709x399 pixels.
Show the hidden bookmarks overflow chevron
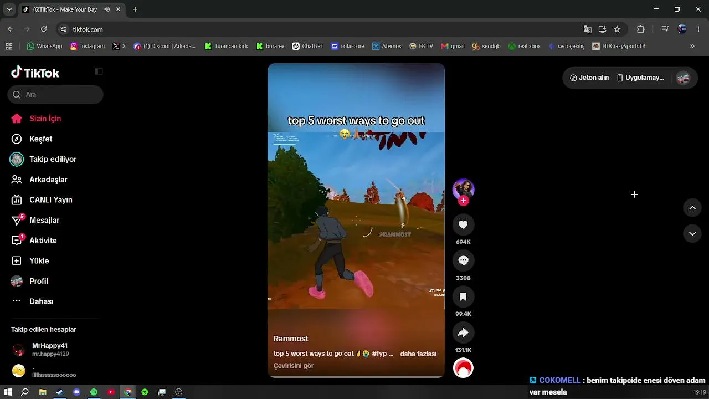coord(692,47)
